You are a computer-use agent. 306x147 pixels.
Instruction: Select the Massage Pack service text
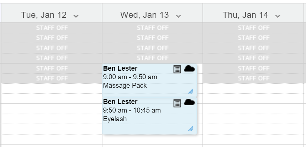pos(125,86)
